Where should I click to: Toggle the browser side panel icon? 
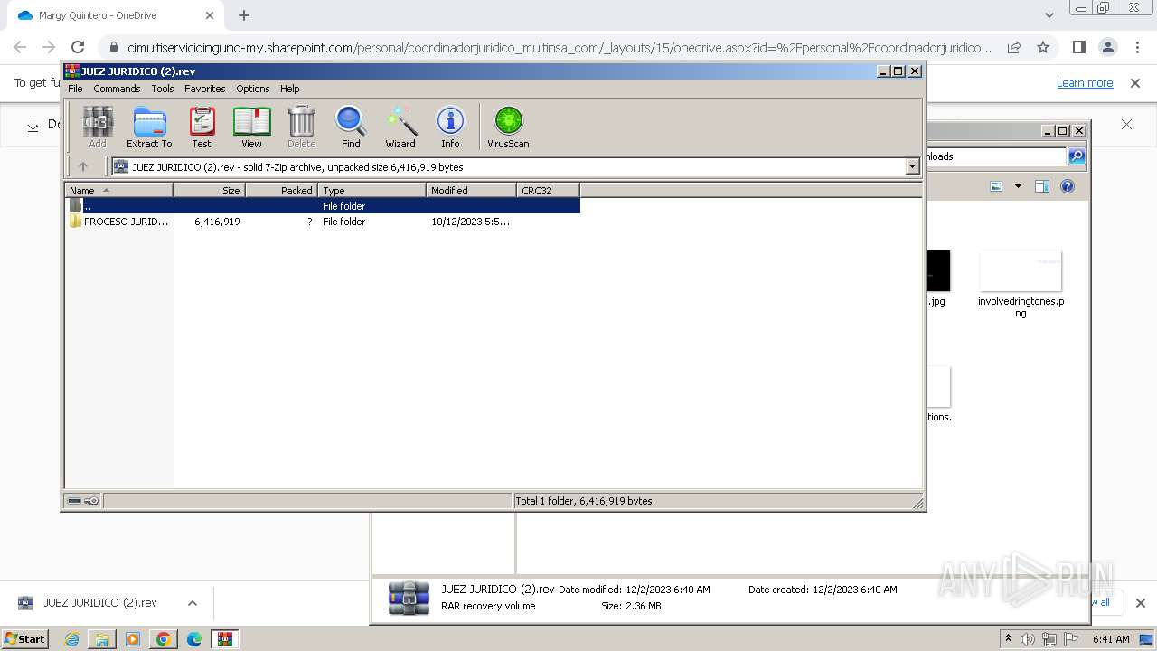(1078, 47)
